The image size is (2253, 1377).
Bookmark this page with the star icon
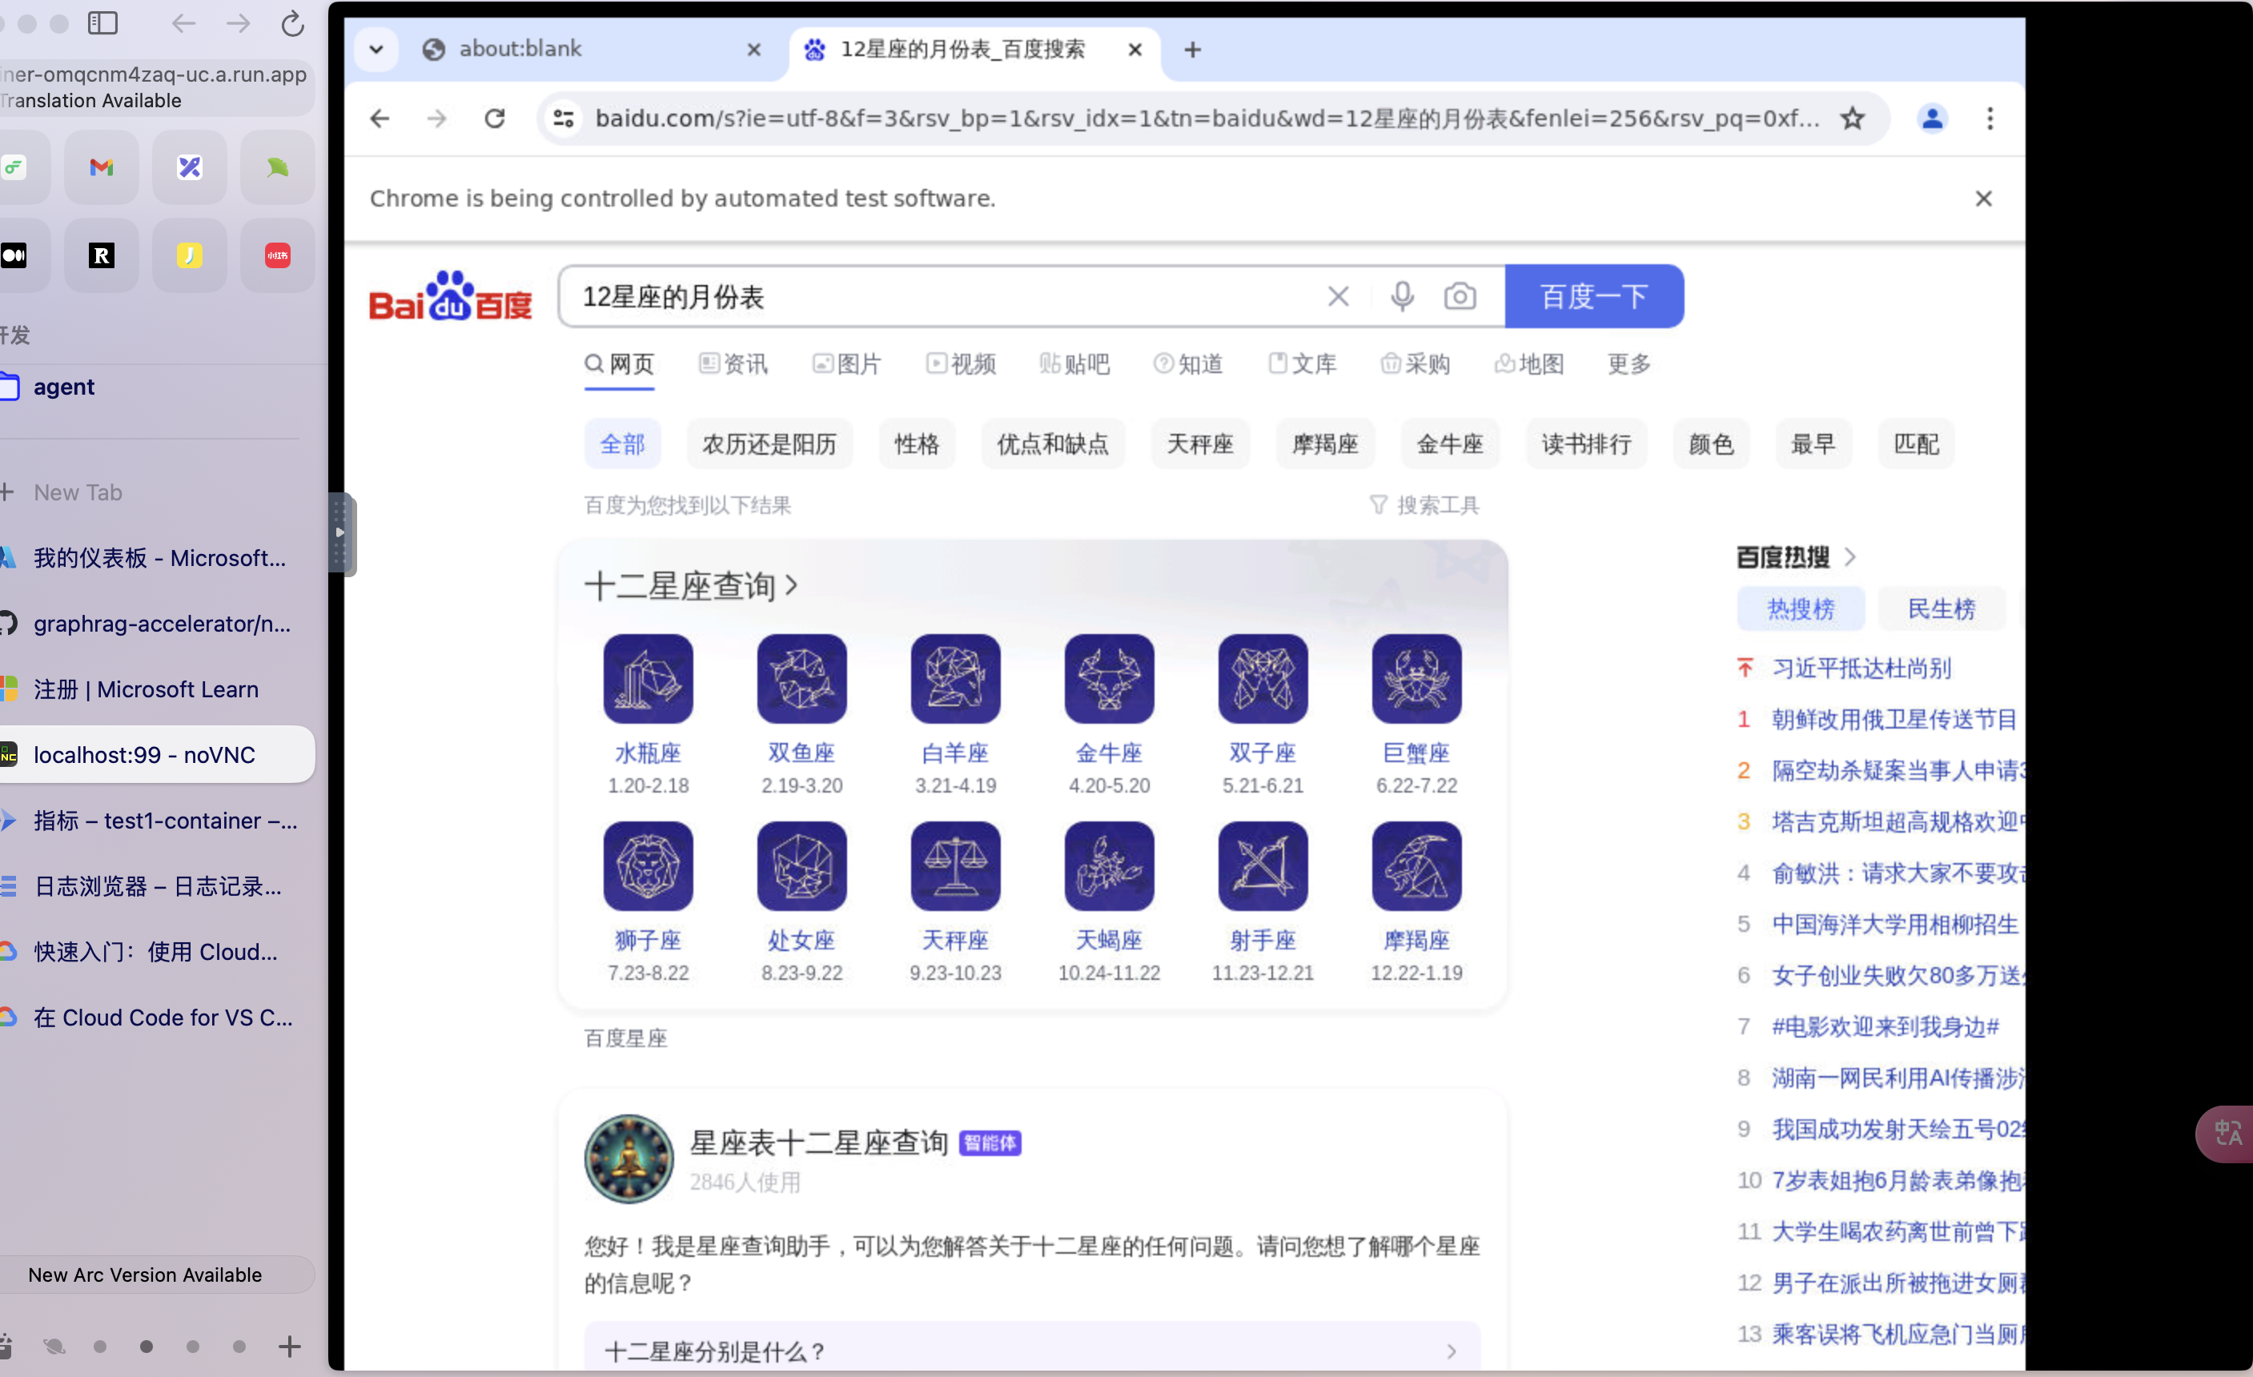(1852, 118)
